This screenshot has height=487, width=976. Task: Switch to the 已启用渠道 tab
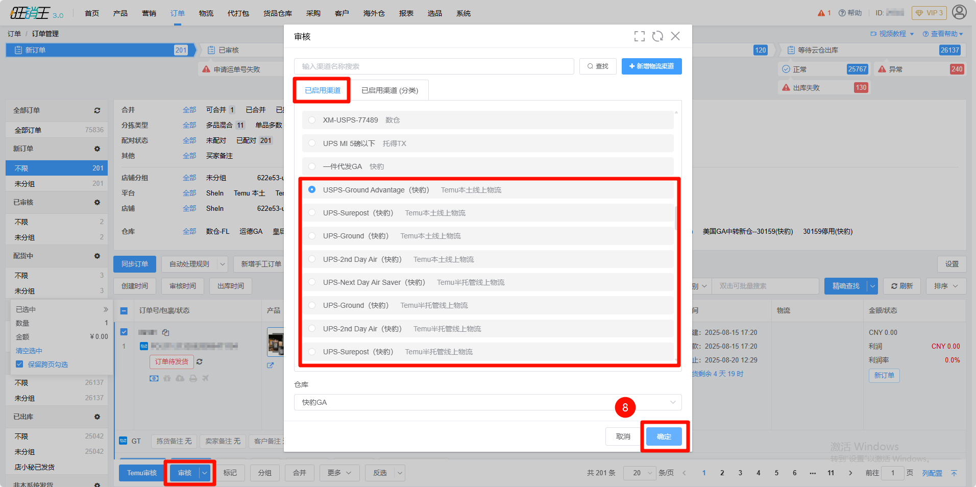pos(323,90)
